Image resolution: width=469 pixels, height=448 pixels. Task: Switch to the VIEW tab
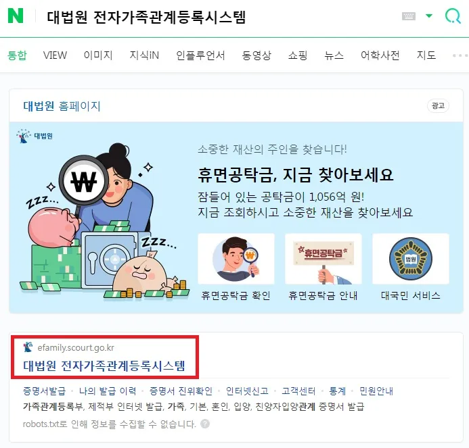coord(55,55)
